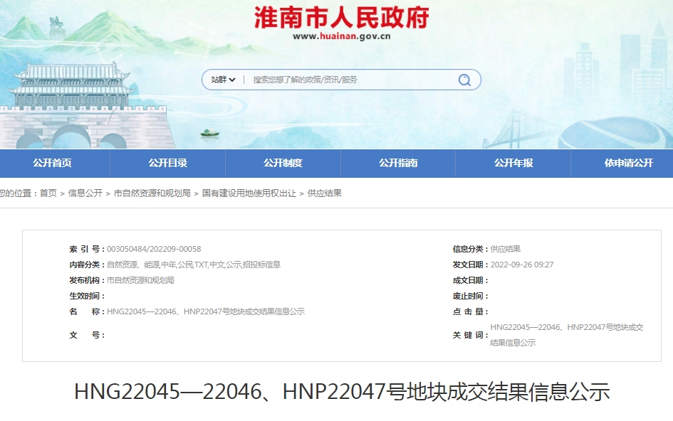Image resolution: width=673 pixels, height=421 pixels.
Task: Open the 公开目录 navigation tab
Action: [168, 163]
